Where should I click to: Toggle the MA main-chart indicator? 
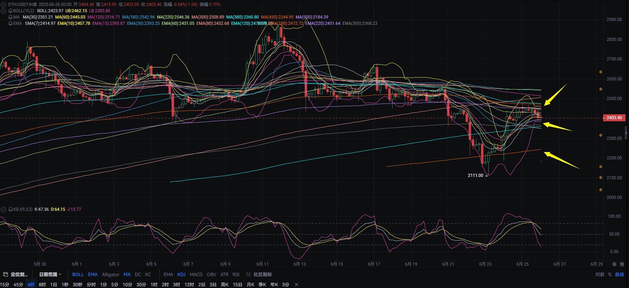click(x=127, y=274)
